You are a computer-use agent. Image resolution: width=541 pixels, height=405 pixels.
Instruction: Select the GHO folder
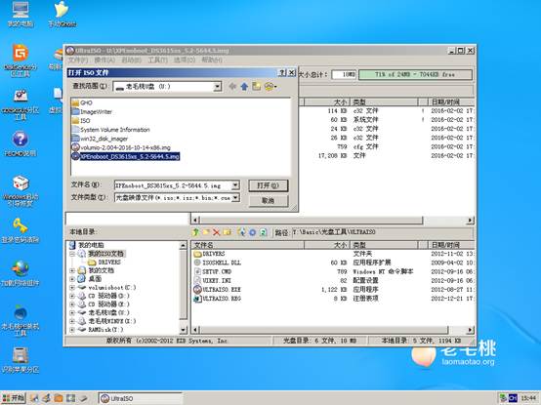[82, 102]
